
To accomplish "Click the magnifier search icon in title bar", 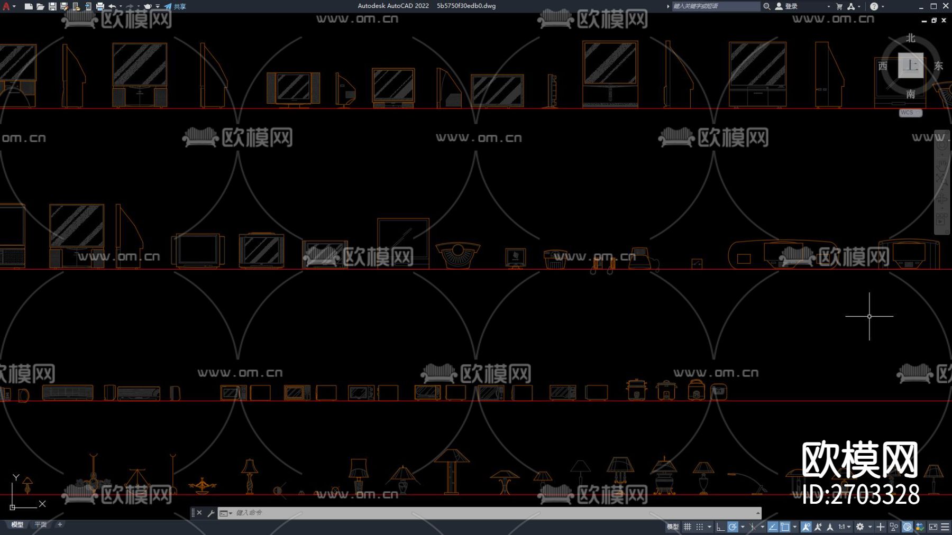I will [x=766, y=6].
